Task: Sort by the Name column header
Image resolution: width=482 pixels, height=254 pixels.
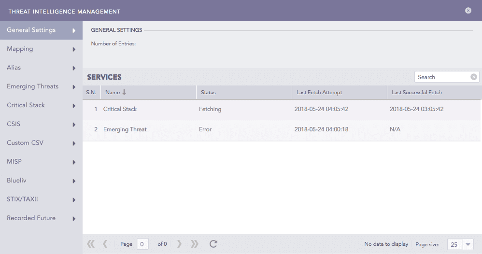Action: coord(148,92)
